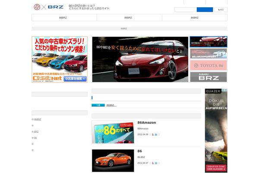Select the gray SUBARU BRZ slider thumbnail

[208, 77]
